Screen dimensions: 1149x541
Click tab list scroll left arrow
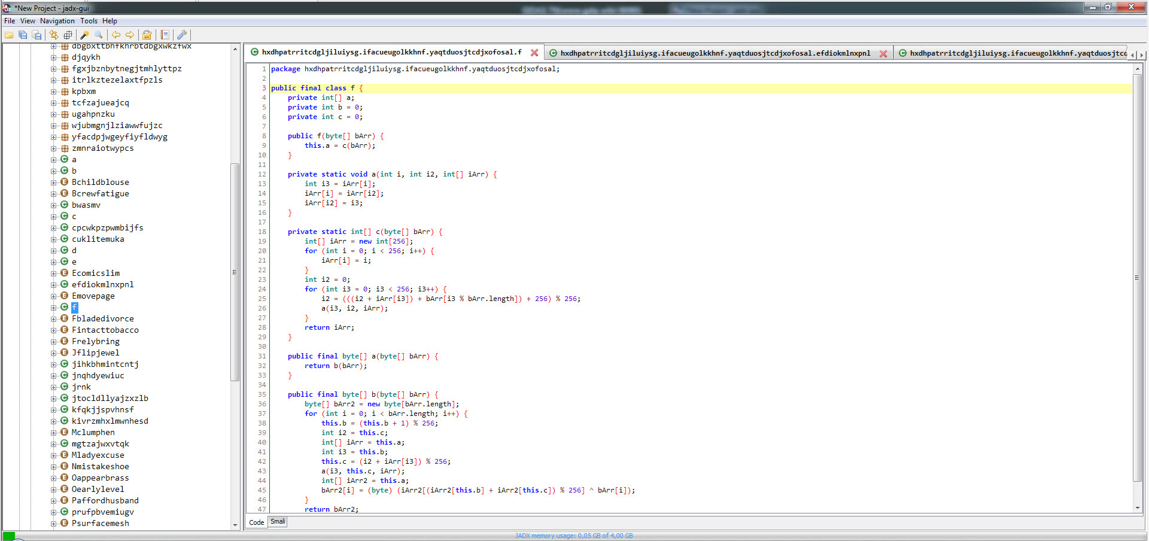1132,54
